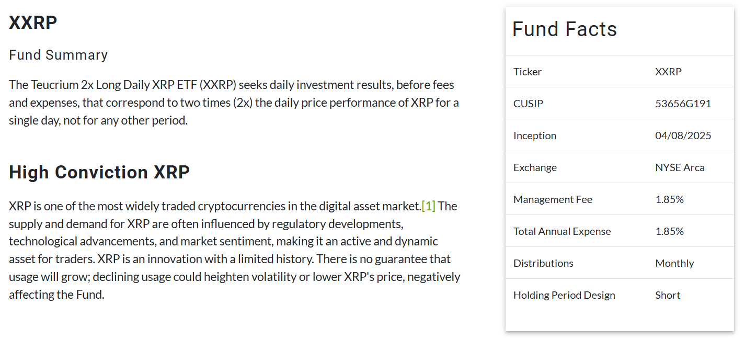
Task: Select the Total Annual Expense label
Action: point(562,231)
